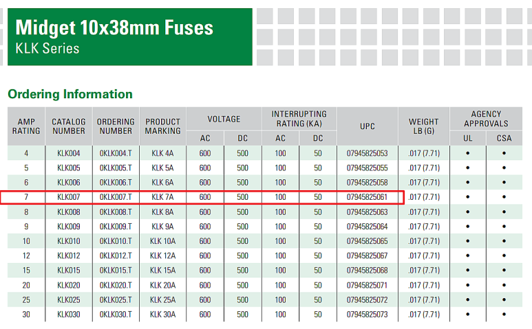Click UPC '07945825053'

click(367, 153)
